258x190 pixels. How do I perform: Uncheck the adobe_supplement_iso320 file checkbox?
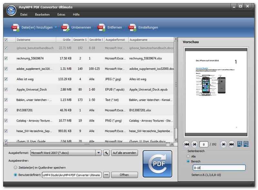tap(6, 69)
